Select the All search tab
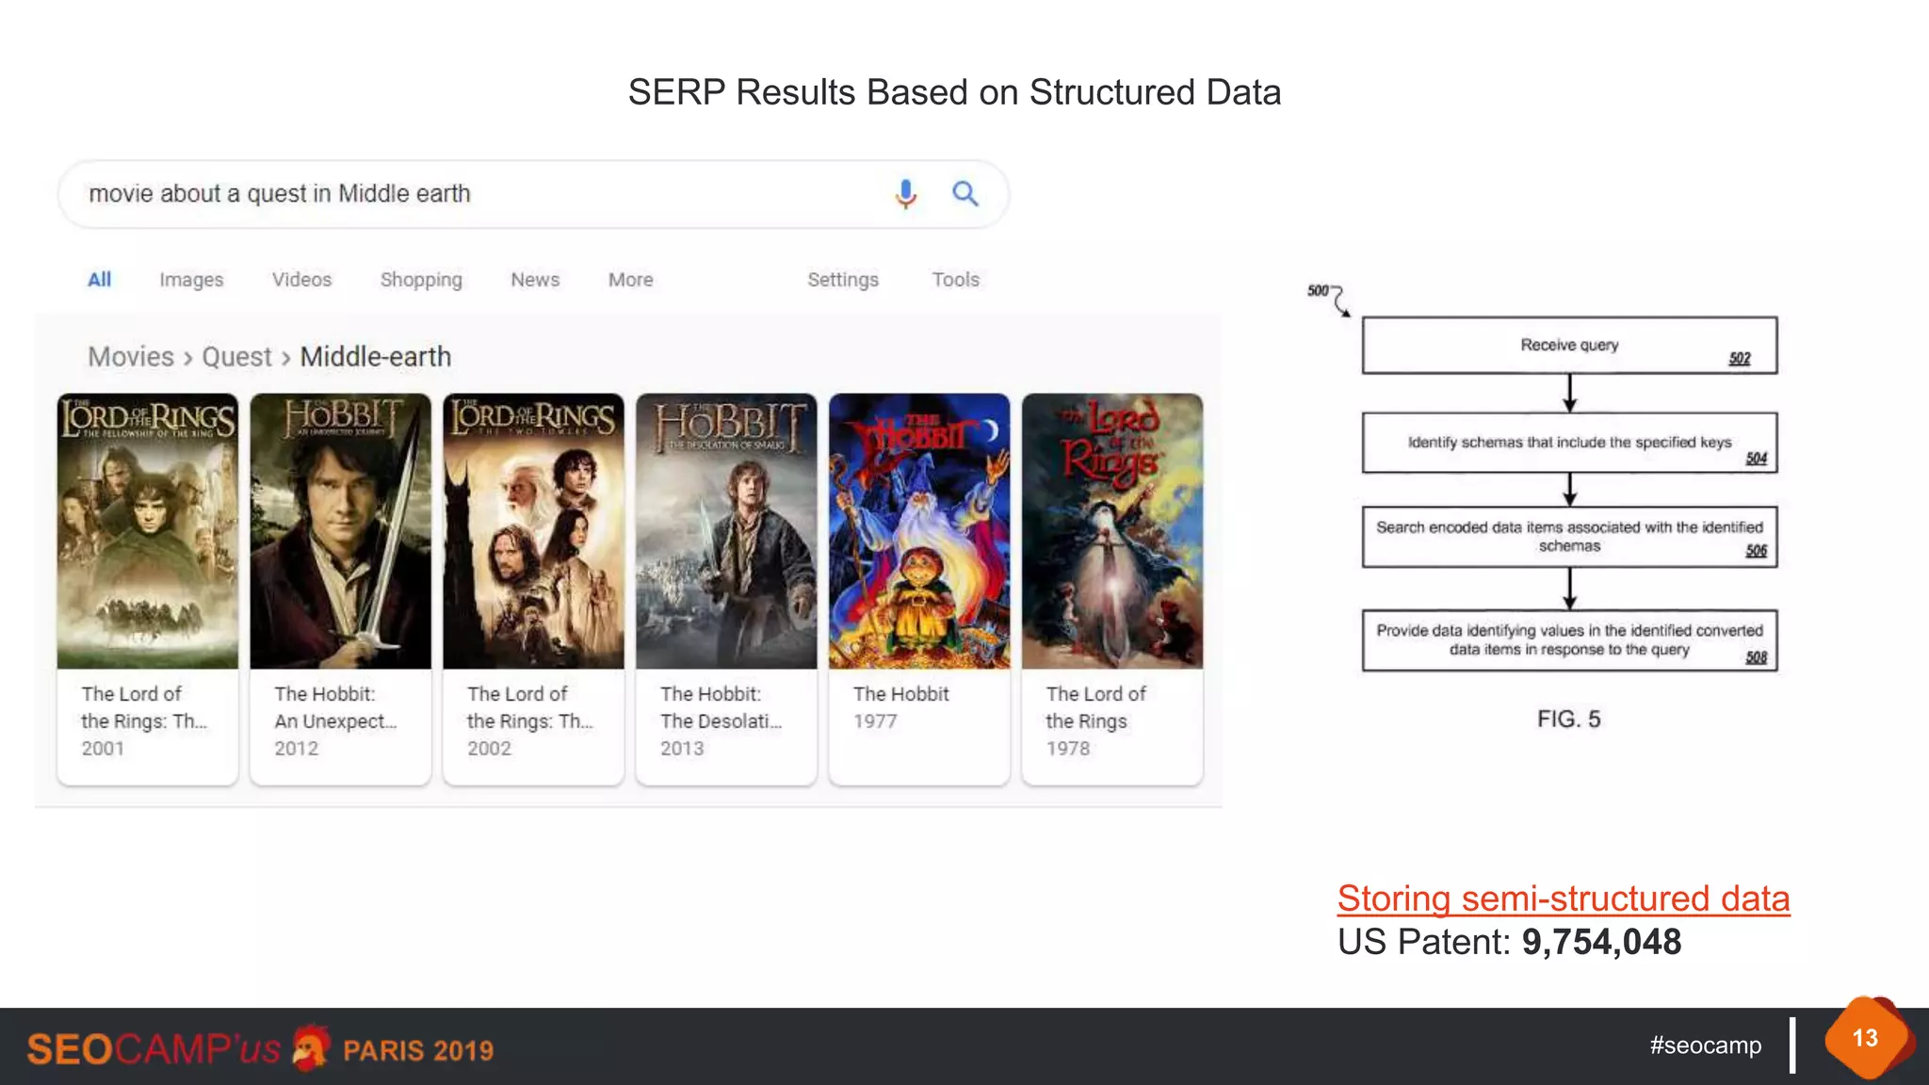This screenshot has width=1929, height=1085. pyautogui.click(x=99, y=280)
